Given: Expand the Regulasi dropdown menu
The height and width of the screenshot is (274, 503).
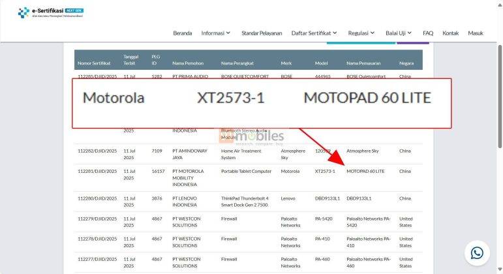Looking at the screenshot, I should coord(361,33).
